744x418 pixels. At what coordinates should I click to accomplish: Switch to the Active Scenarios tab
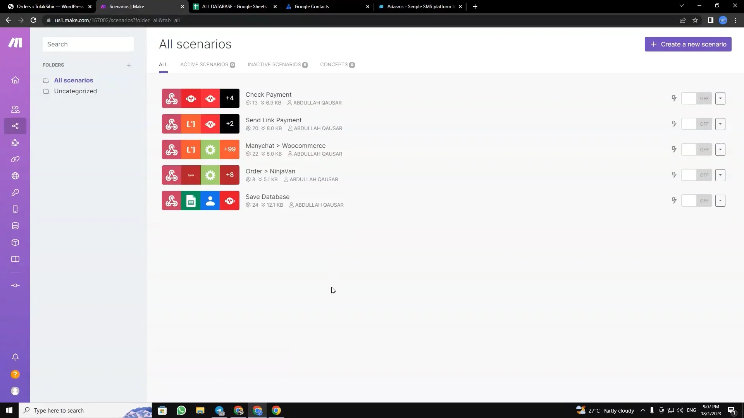[x=207, y=65]
